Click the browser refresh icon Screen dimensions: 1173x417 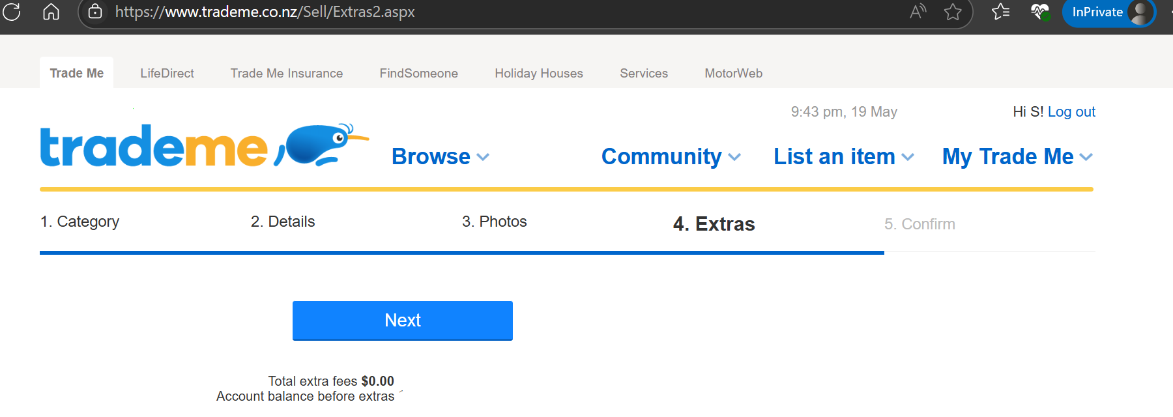tap(12, 12)
